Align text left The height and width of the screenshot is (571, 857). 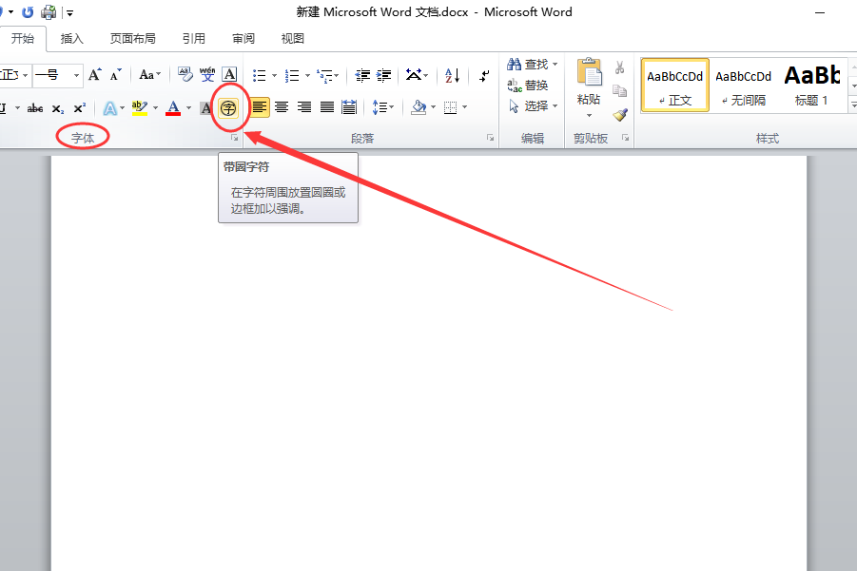(260, 107)
